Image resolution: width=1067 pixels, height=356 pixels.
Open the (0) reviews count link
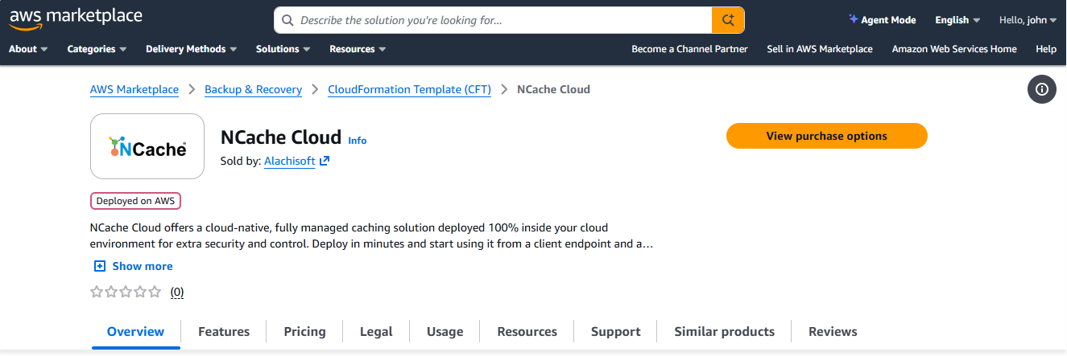pyautogui.click(x=177, y=293)
